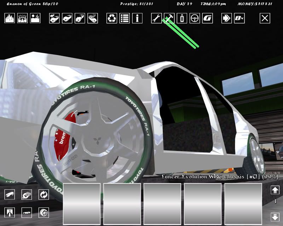
Task: Click the steering wheel test-drive icon
Action: (x=195, y=18)
